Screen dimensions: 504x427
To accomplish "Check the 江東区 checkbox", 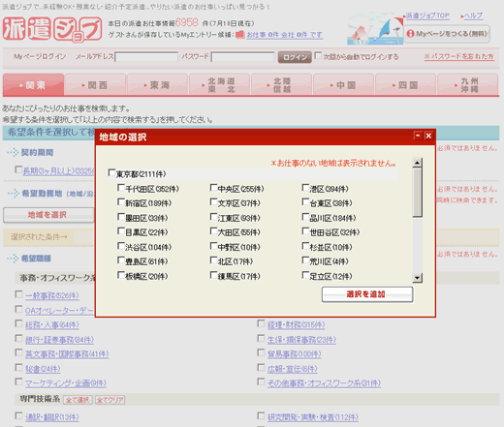I will click(x=213, y=217).
